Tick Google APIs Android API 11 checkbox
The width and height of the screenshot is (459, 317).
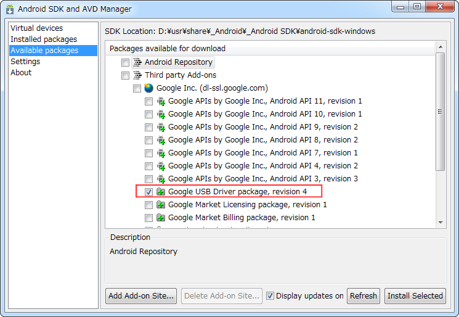click(148, 101)
